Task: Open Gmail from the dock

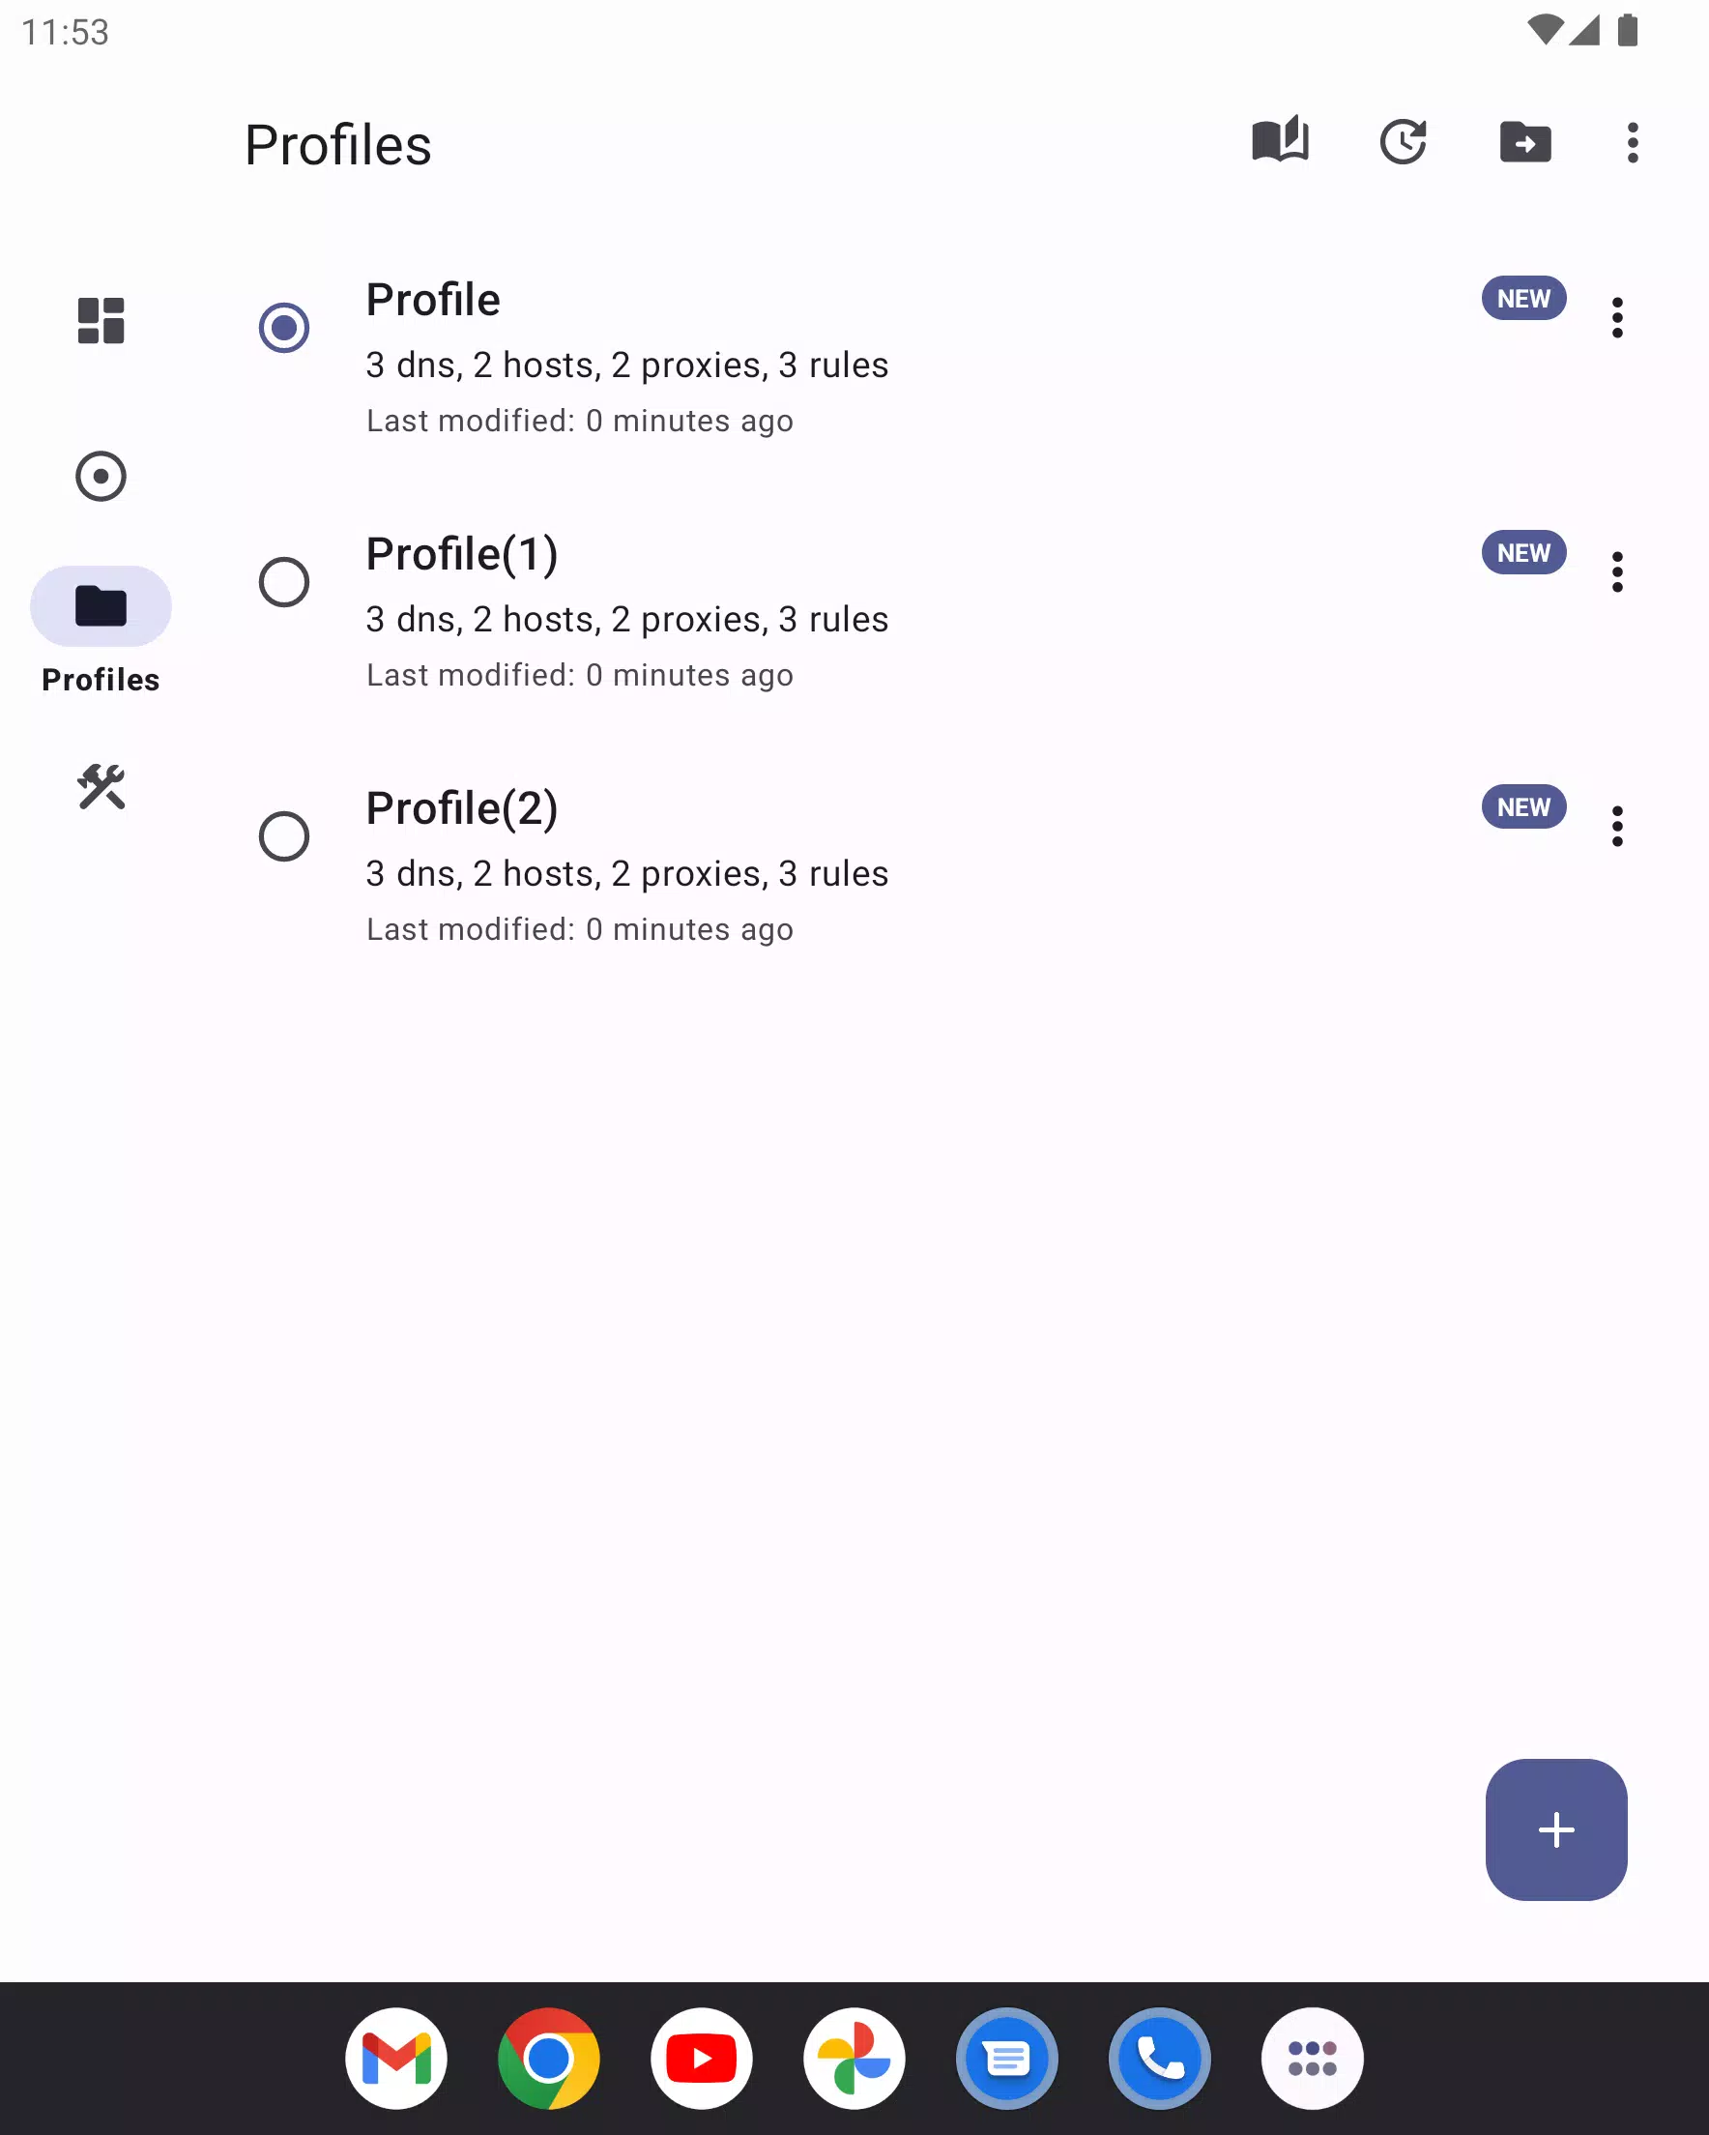Action: click(x=396, y=2059)
